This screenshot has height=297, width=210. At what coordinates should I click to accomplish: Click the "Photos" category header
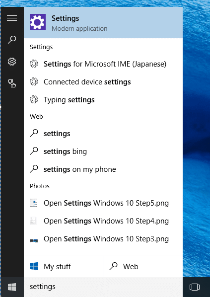(40, 186)
